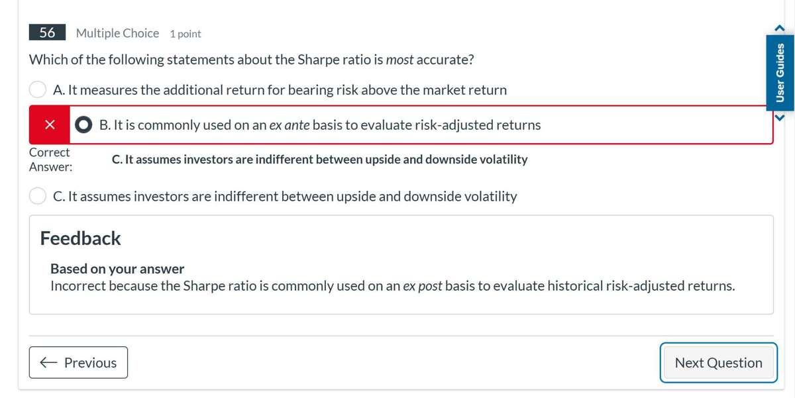Image resolution: width=795 pixels, height=398 pixels.
Task: Click the down chevron below User Guides
Action: (x=780, y=119)
